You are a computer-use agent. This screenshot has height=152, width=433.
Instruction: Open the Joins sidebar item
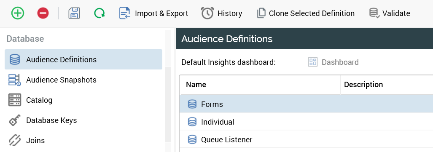83,140
